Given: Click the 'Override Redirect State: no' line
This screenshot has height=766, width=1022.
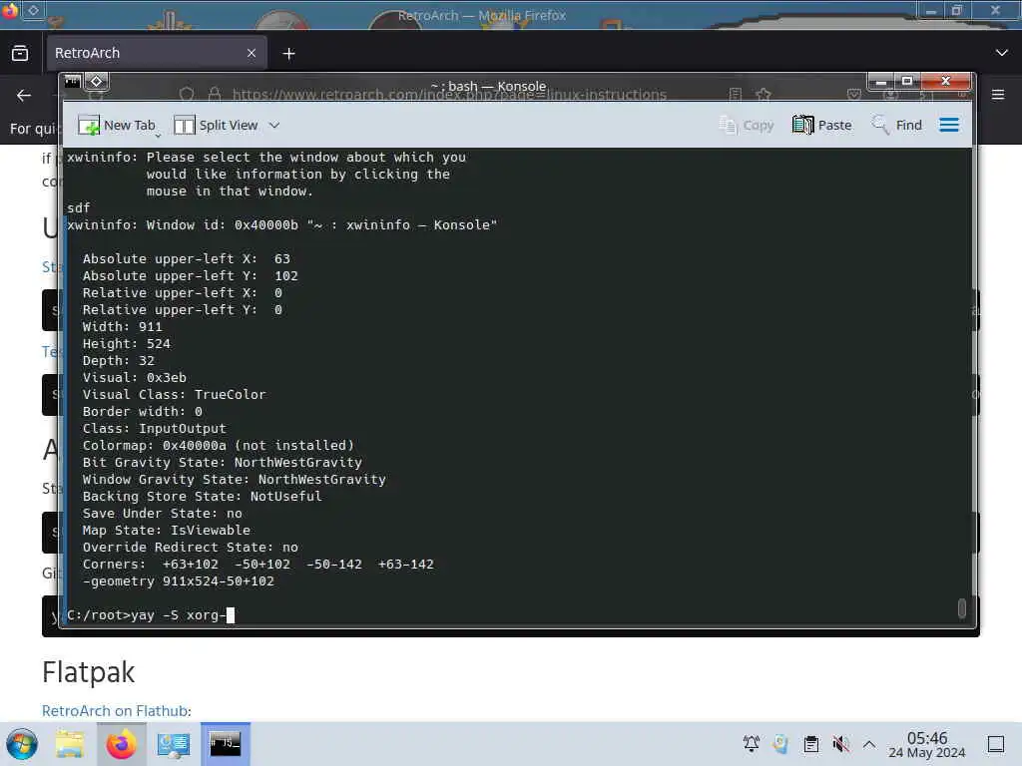Looking at the screenshot, I should 191,548.
